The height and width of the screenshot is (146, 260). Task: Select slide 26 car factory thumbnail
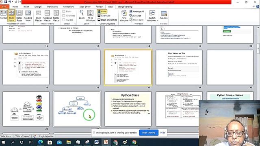coord(26,109)
